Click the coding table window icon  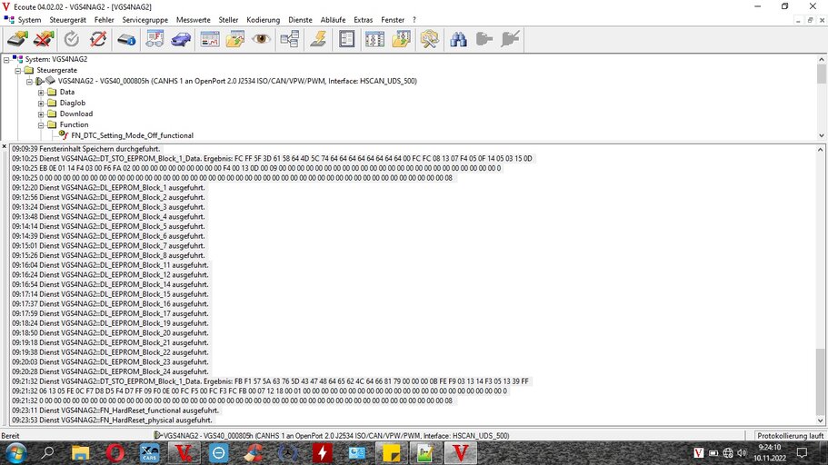coord(374,39)
